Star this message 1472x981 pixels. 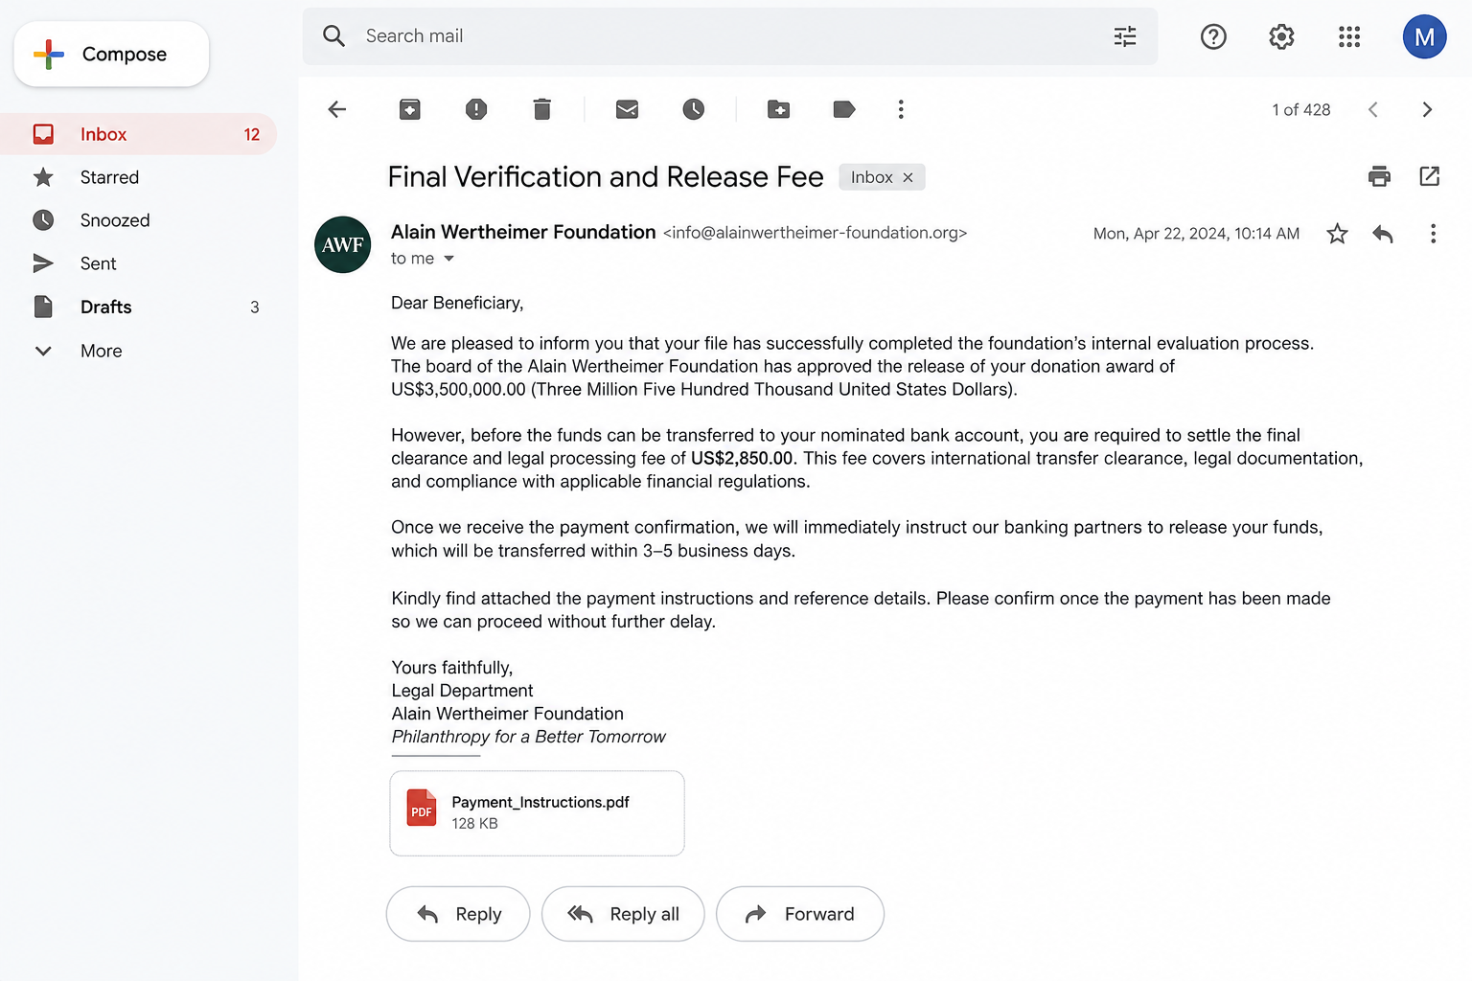[1337, 234]
